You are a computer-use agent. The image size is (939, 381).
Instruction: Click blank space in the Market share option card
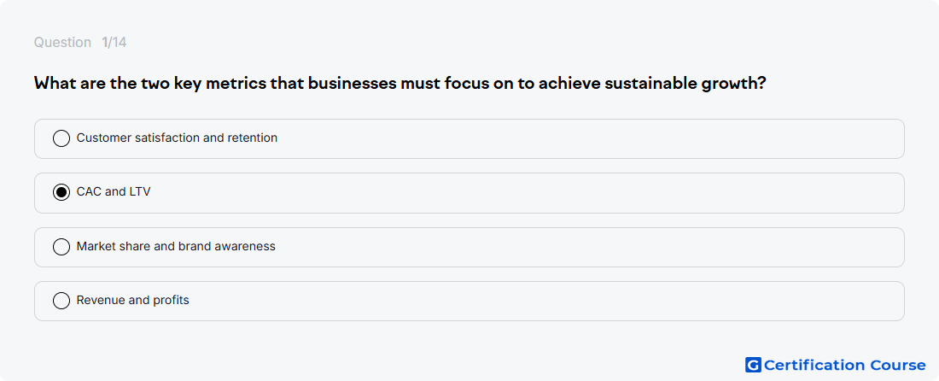[x=587, y=247]
